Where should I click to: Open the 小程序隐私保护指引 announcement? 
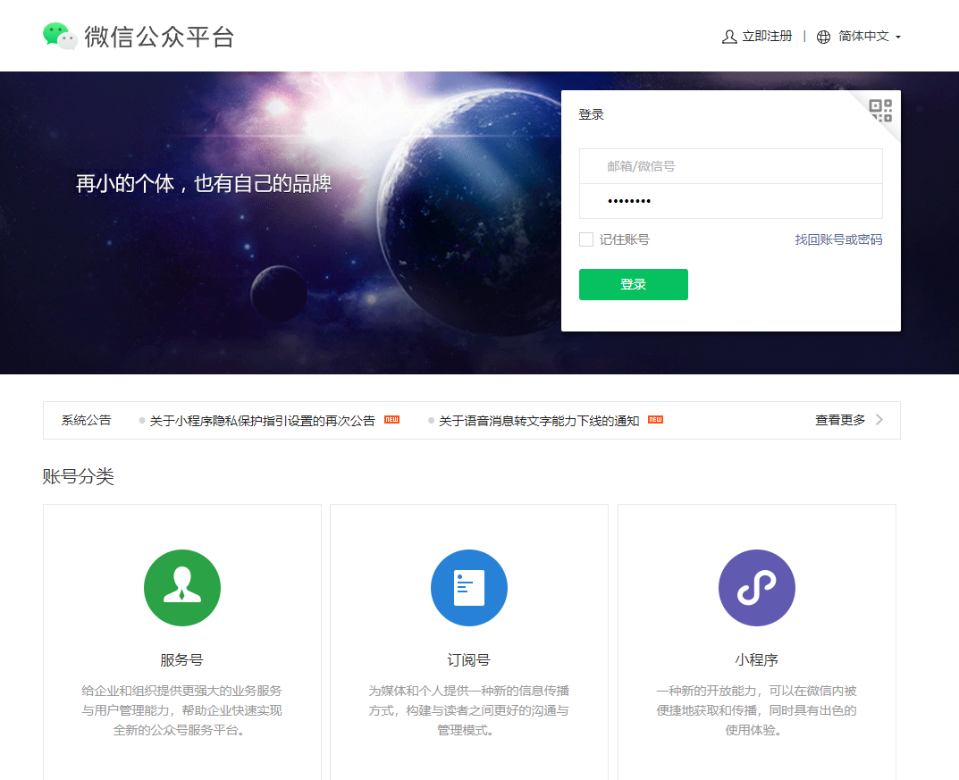point(262,421)
